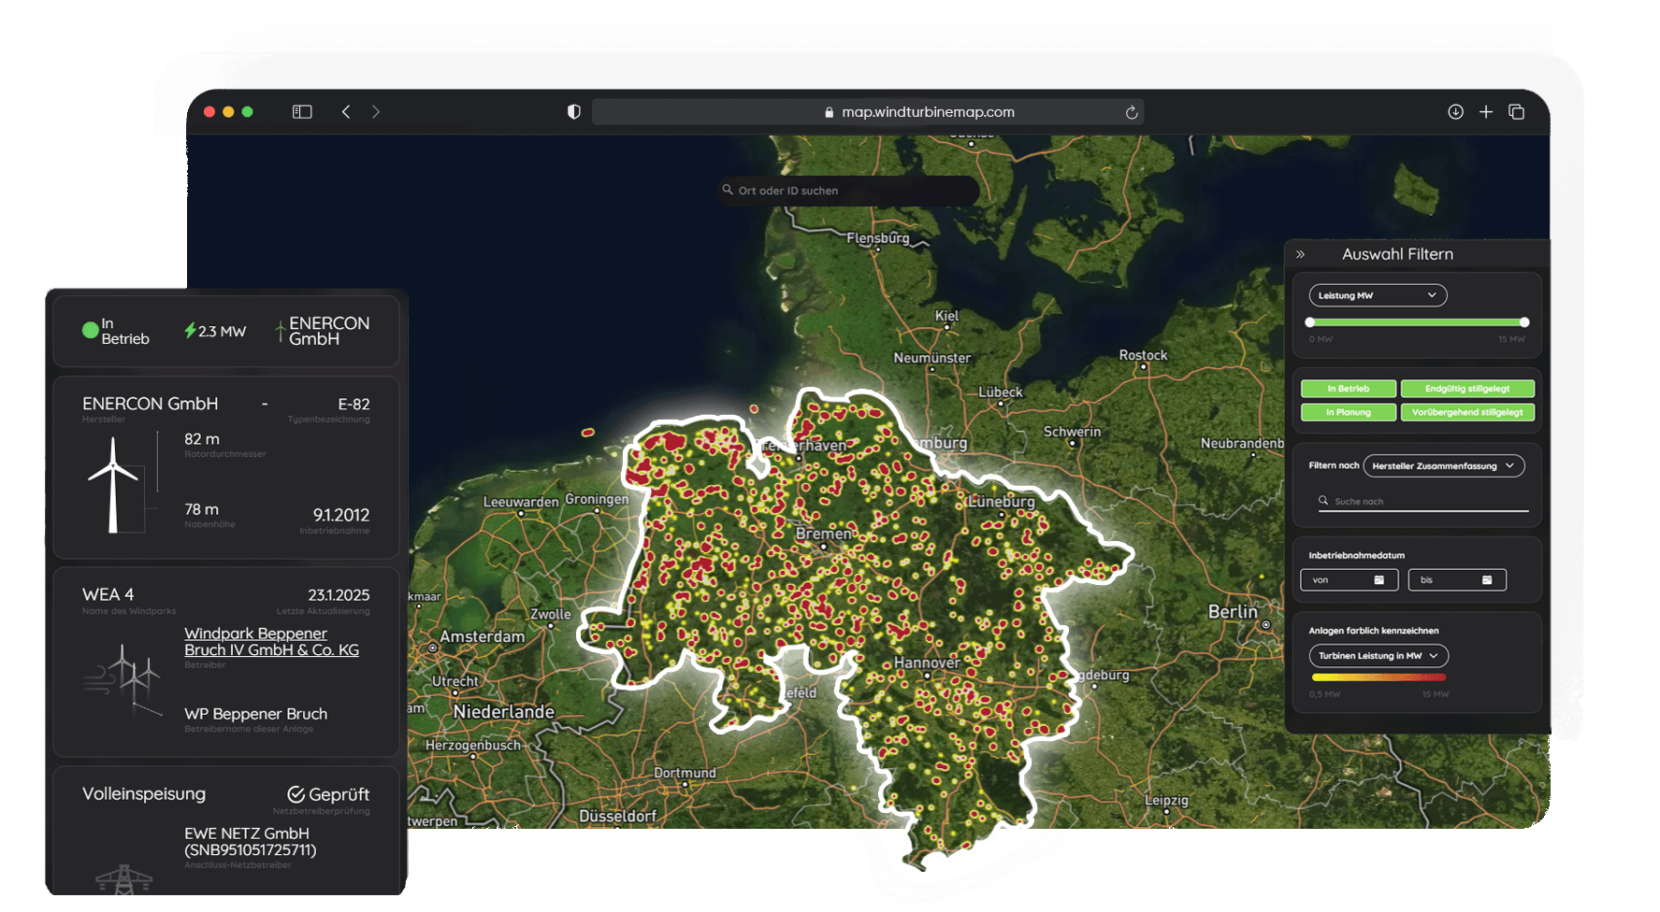Click the calendar icon in the 'bis' date field
The height and width of the screenshot is (912, 1660).
pyautogui.click(x=1487, y=579)
